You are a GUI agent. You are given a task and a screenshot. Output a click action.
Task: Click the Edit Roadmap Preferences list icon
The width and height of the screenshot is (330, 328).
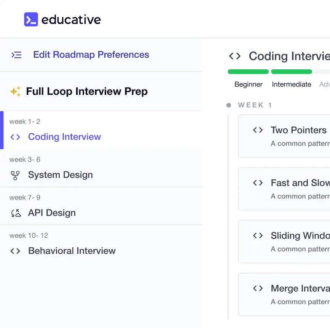[16, 55]
